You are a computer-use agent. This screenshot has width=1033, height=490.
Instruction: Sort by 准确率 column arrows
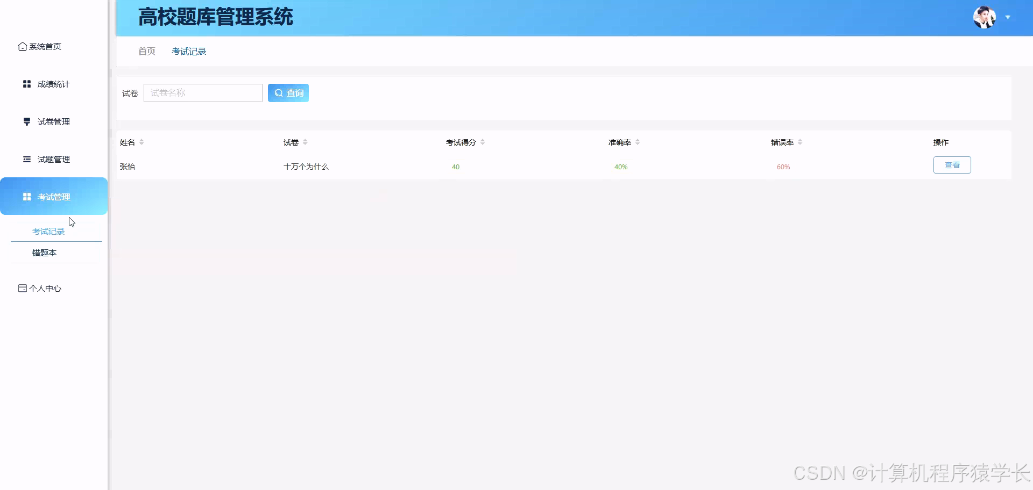(638, 142)
